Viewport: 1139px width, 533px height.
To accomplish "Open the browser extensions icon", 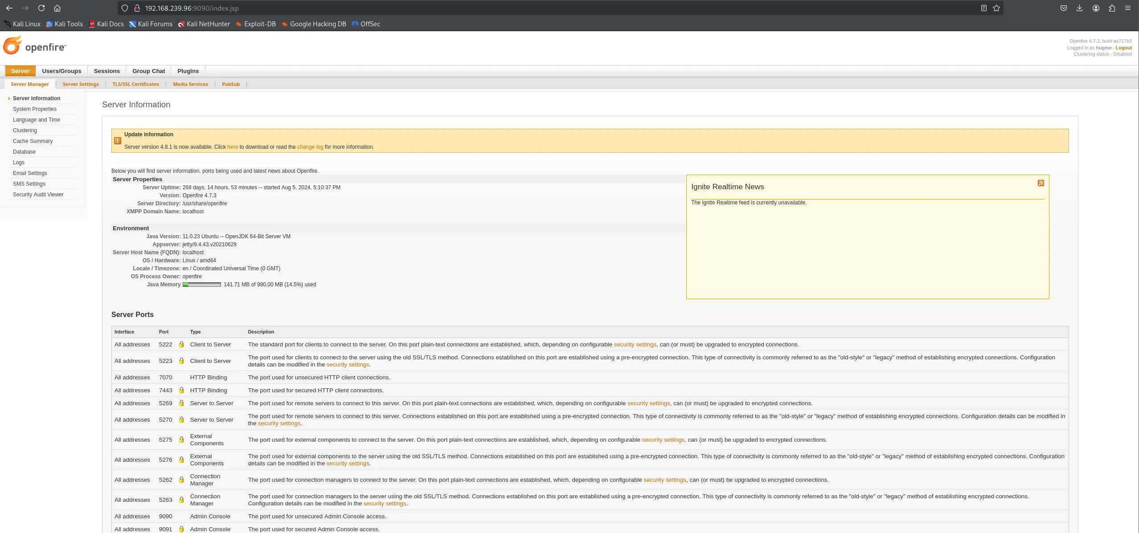I will point(1112,8).
